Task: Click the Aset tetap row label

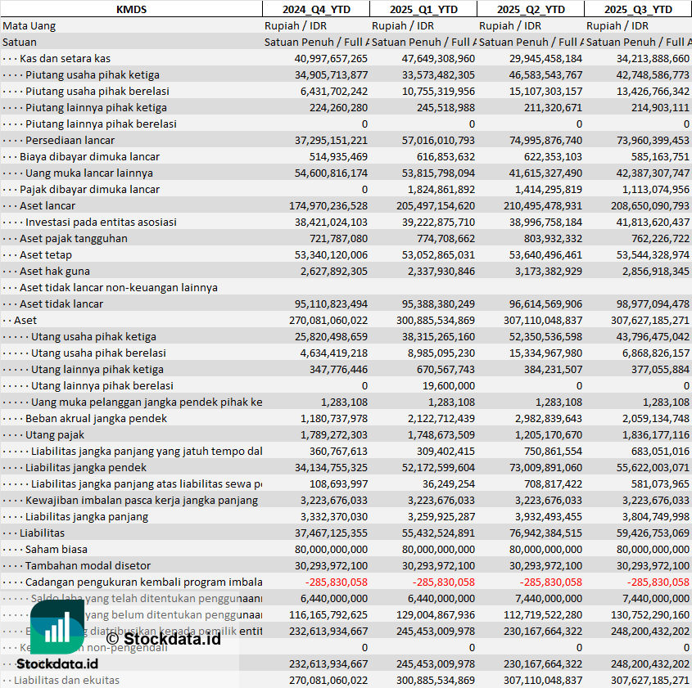Action: click(46, 254)
